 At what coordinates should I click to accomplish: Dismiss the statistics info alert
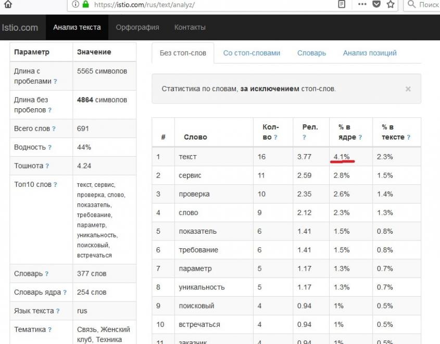408,89
